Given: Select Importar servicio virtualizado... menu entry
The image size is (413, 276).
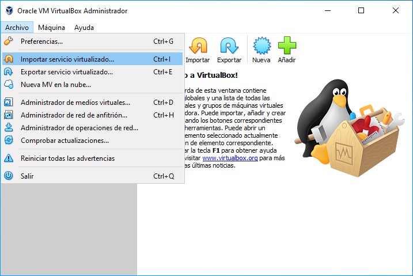Looking at the screenshot, I should 92,59.
